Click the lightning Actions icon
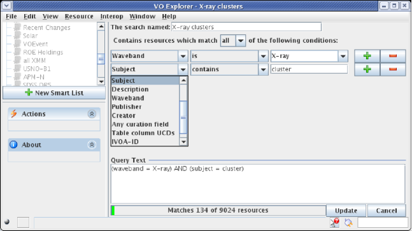The height and width of the screenshot is (231, 412). [x=13, y=114]
